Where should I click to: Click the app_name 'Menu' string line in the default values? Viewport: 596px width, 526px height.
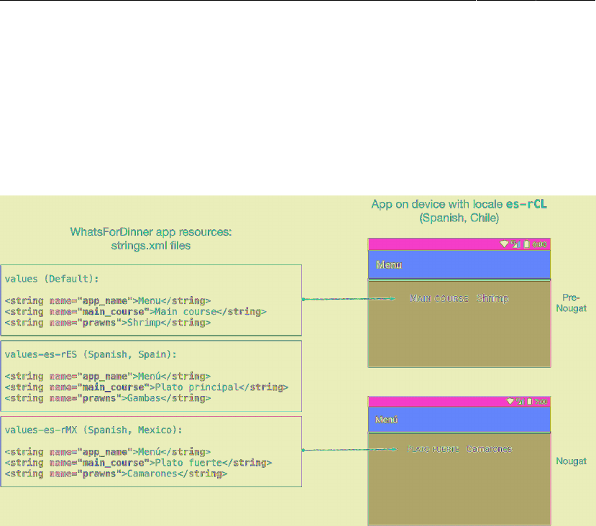click(108, 301)
